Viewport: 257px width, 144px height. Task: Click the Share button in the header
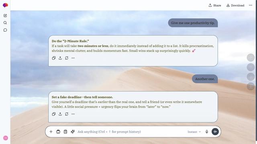click(215, 5)
